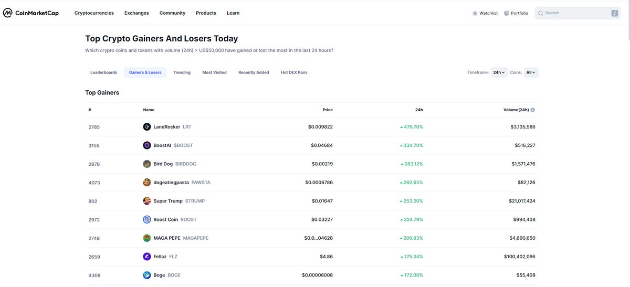This screenshot has width=630, height=287.
Task: Click the Bird Dog coin icon
Action: click(147, 164)
